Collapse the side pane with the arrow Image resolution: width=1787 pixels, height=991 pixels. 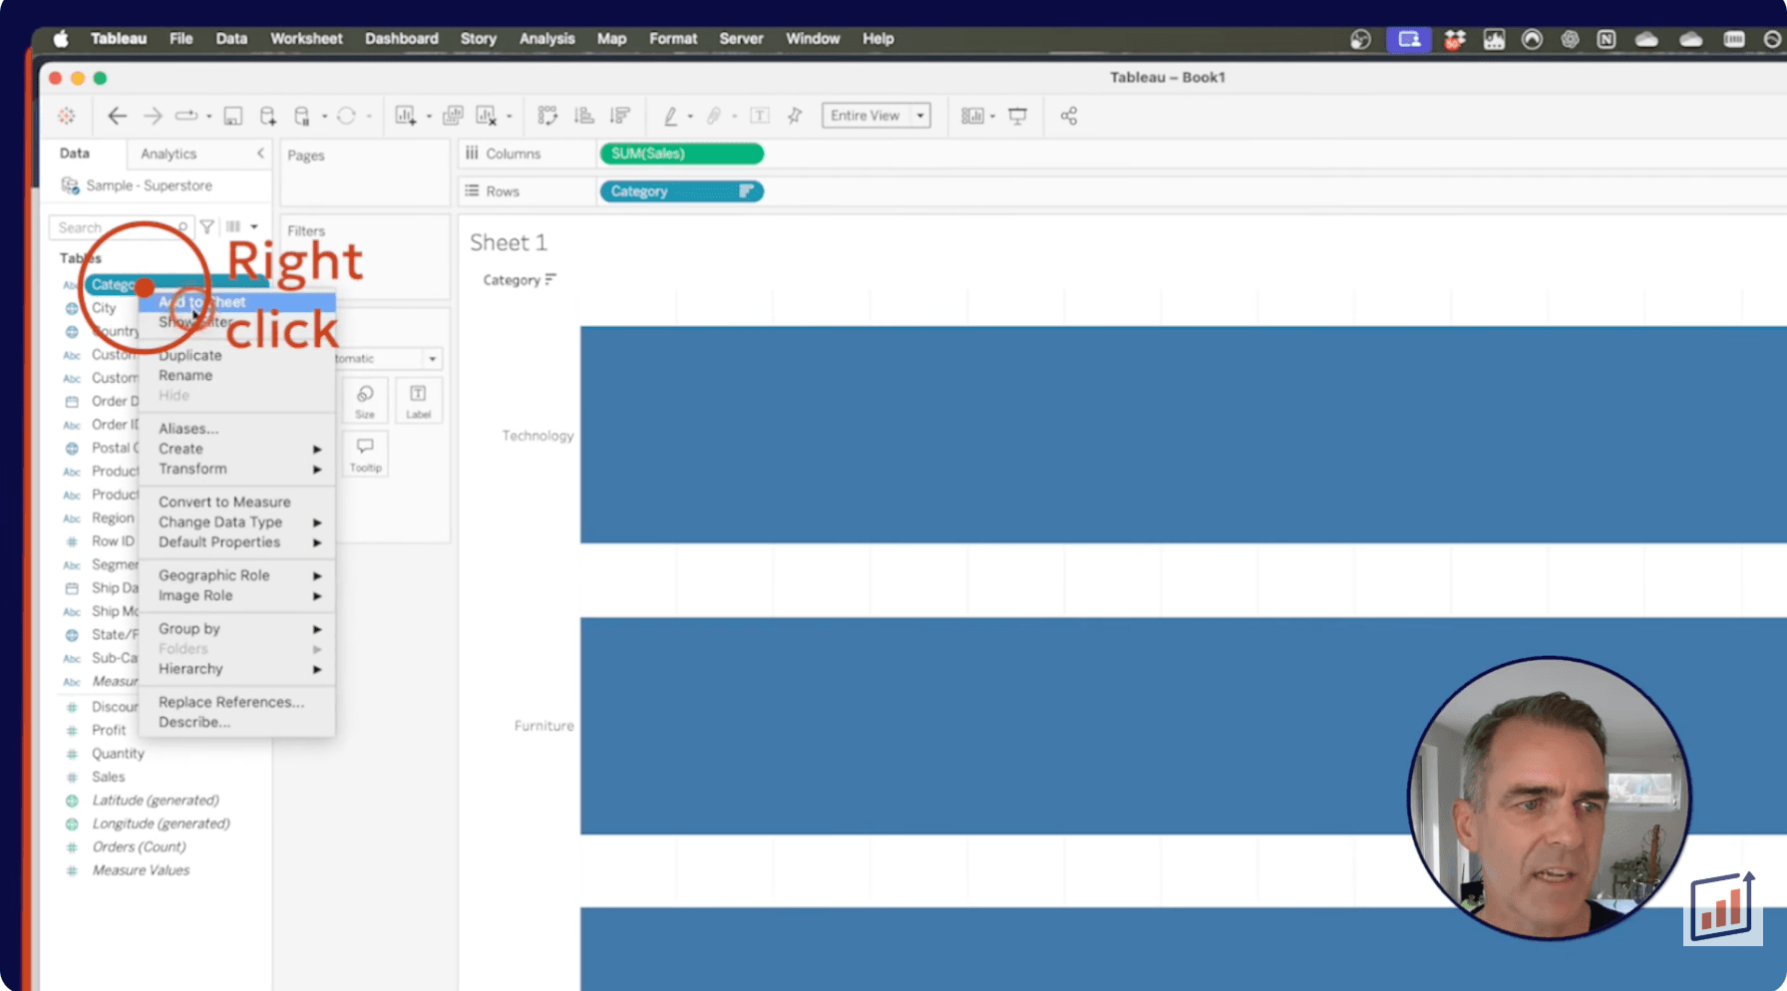pos(260,154)
